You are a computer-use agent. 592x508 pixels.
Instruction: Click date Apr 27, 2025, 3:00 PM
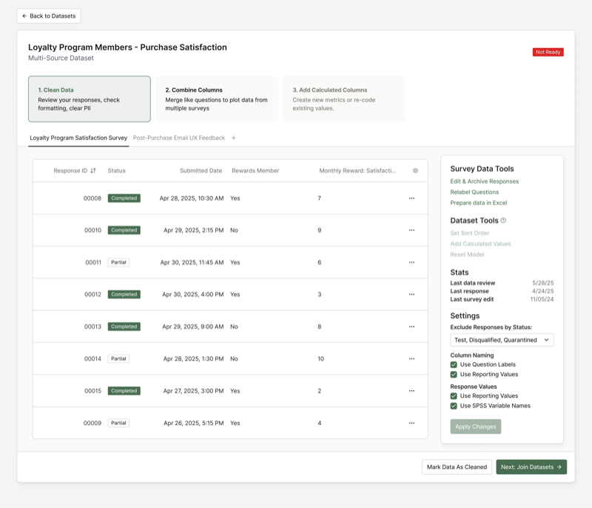pyautogui.click(x=193, y=391)
